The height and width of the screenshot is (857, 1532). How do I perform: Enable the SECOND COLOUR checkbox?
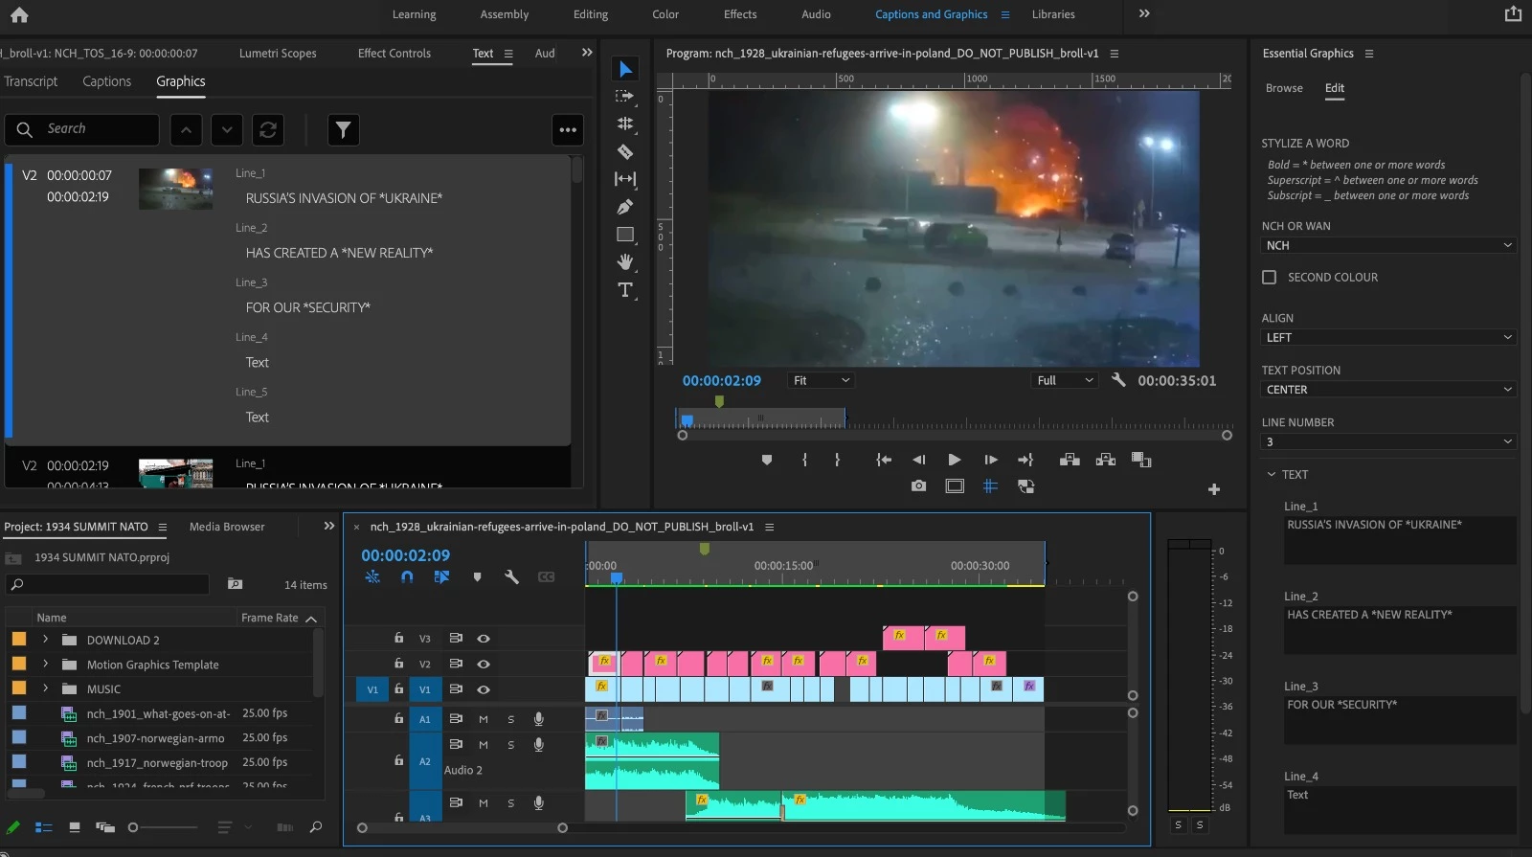point(1270,278)
